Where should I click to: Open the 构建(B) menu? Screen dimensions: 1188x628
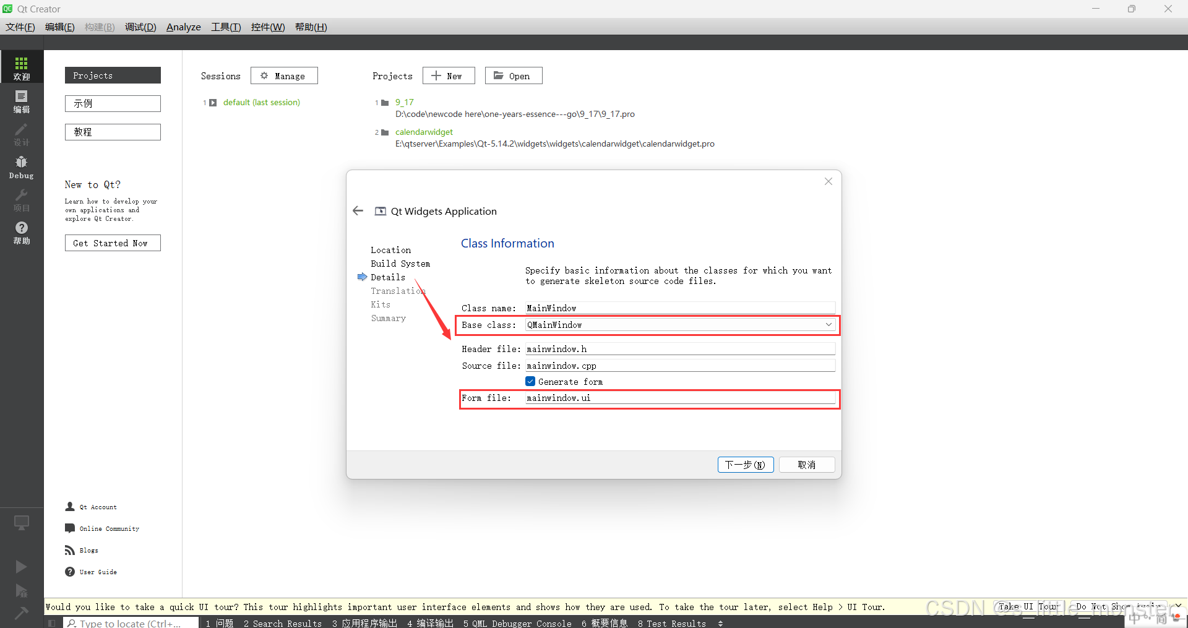tap(100, 27)
